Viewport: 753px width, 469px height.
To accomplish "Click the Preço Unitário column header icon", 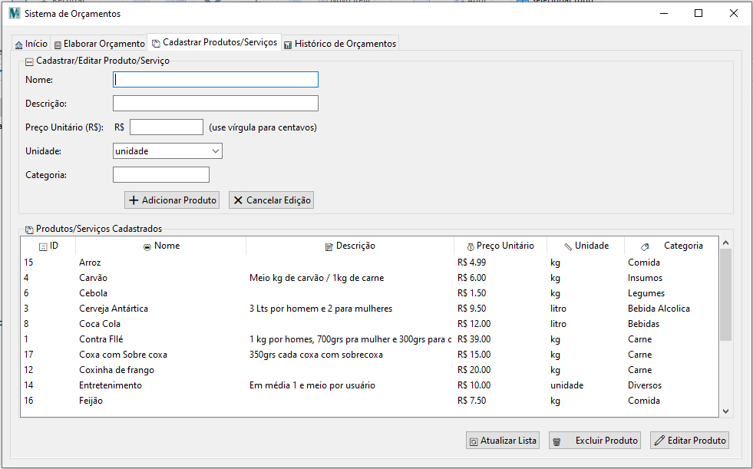I will click(x=470, y=246).
